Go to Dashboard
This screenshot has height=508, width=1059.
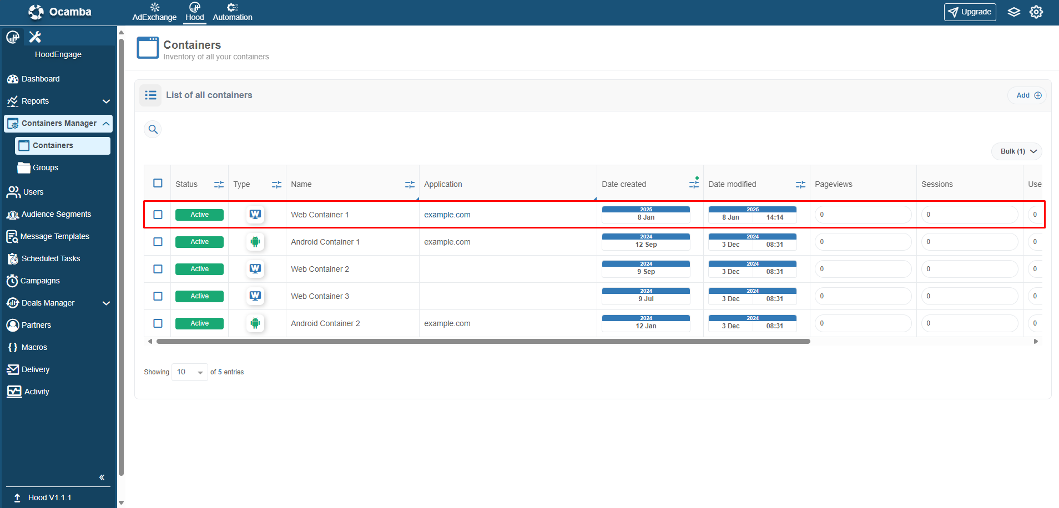[41, 79]
